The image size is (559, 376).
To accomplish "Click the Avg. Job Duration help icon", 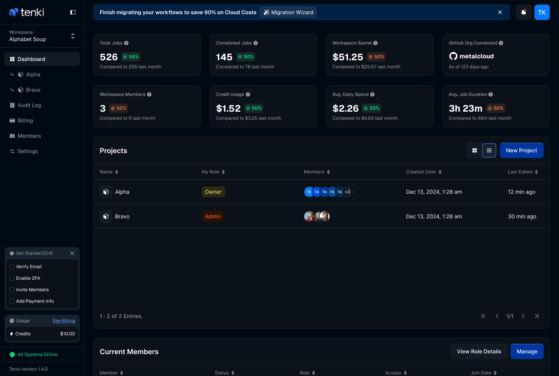I will coord(491,94).
